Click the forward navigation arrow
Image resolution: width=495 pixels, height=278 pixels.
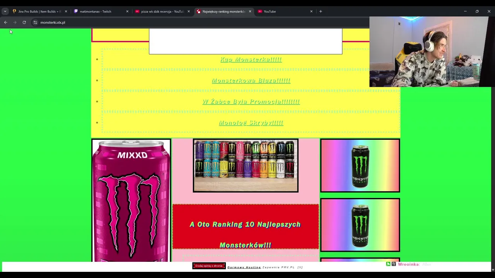15,22
